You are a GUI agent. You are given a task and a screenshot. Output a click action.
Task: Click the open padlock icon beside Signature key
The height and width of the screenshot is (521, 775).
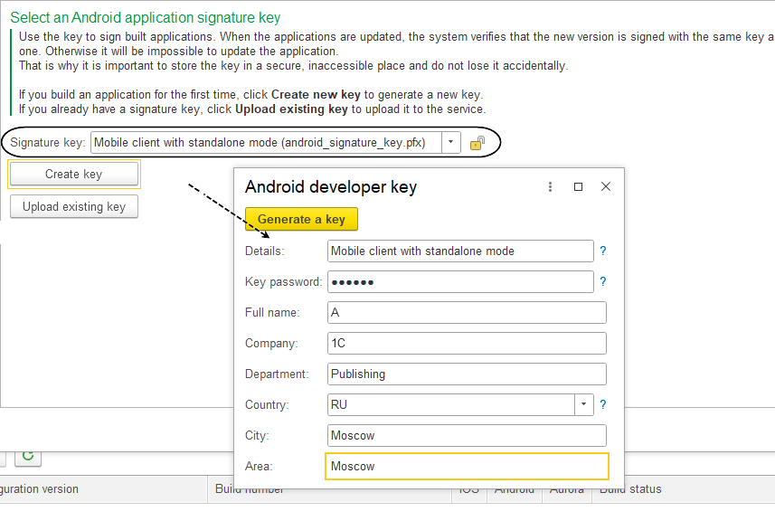point(477,143)
